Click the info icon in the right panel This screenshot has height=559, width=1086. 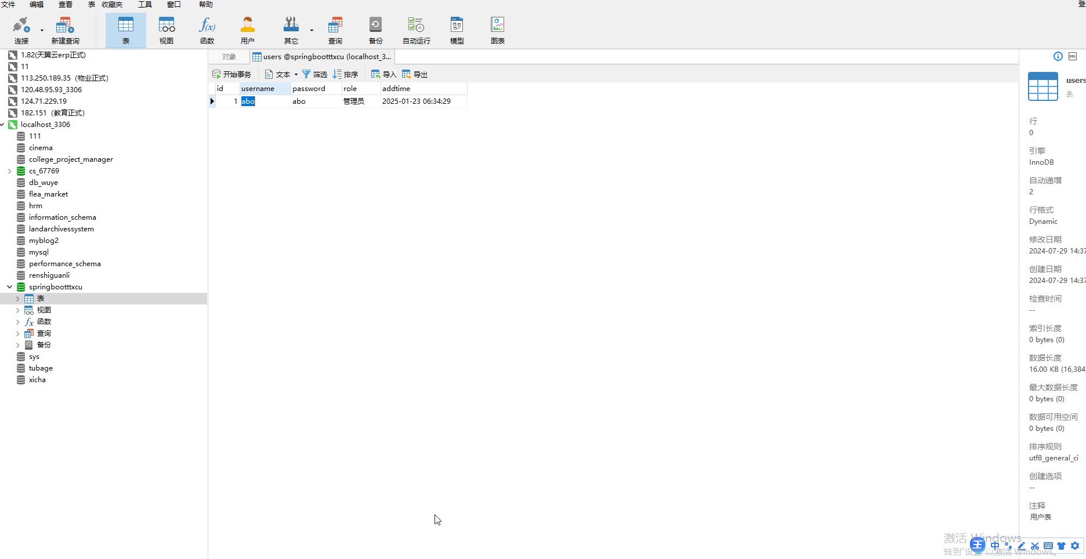(x=1058, y=56)
